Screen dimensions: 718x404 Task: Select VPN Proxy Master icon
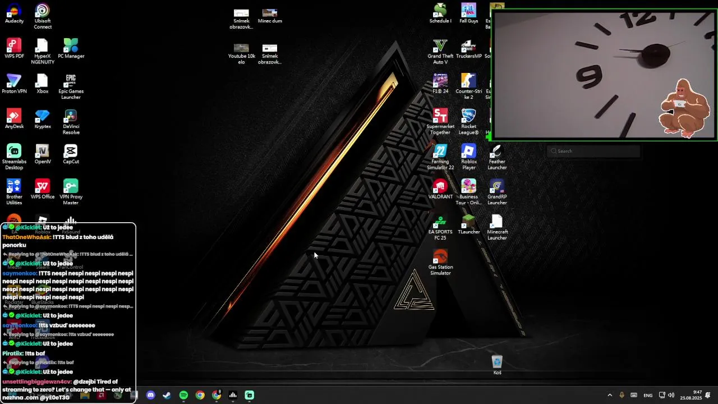pyautogui.click(x=71, y=192)
